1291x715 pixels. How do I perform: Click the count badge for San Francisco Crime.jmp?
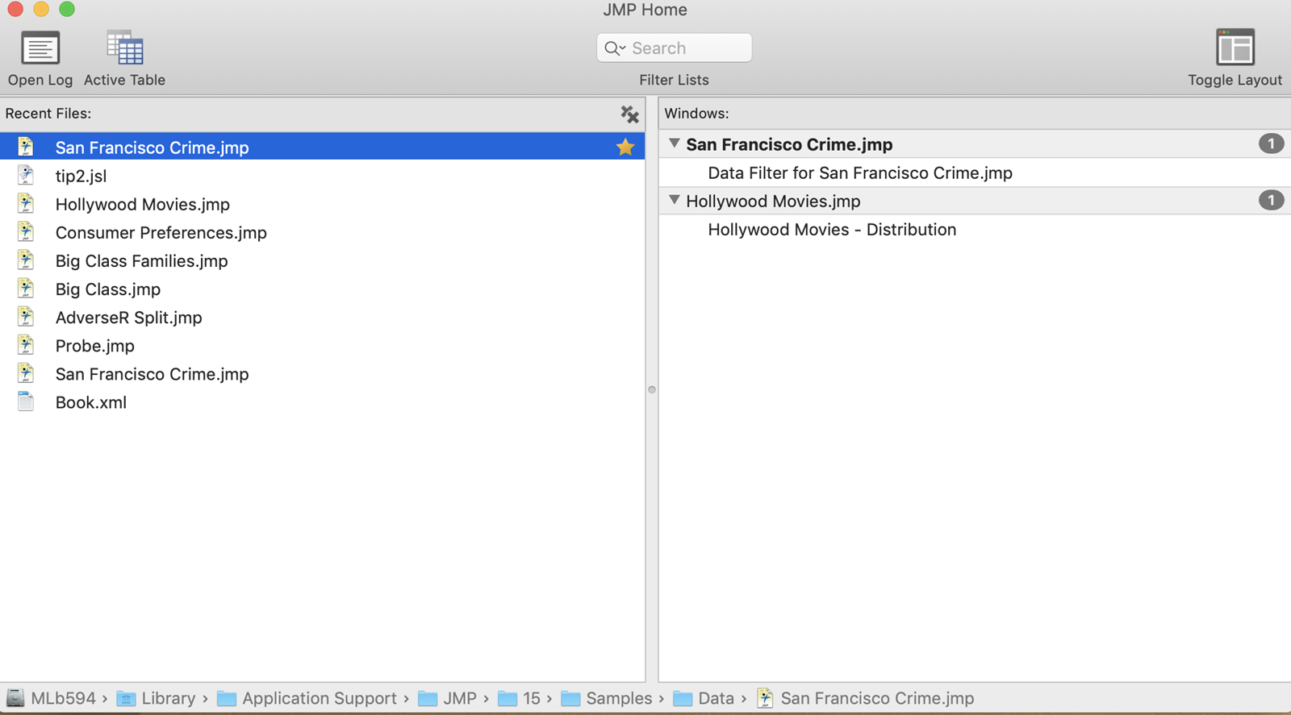(x=1271, y=143)
